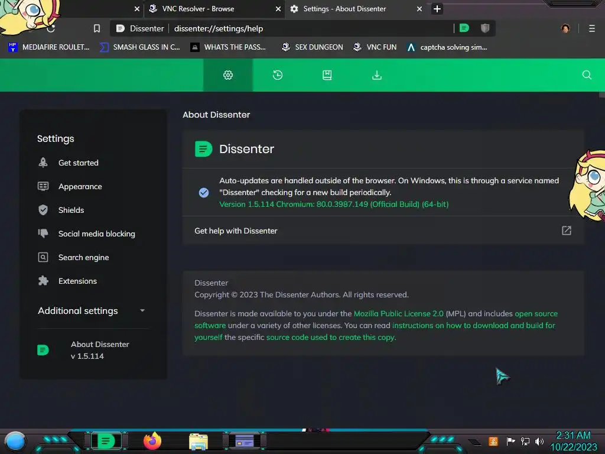Open the Shields icon in address bar
This screenshot has height=454, width=605.
point(485,28)
